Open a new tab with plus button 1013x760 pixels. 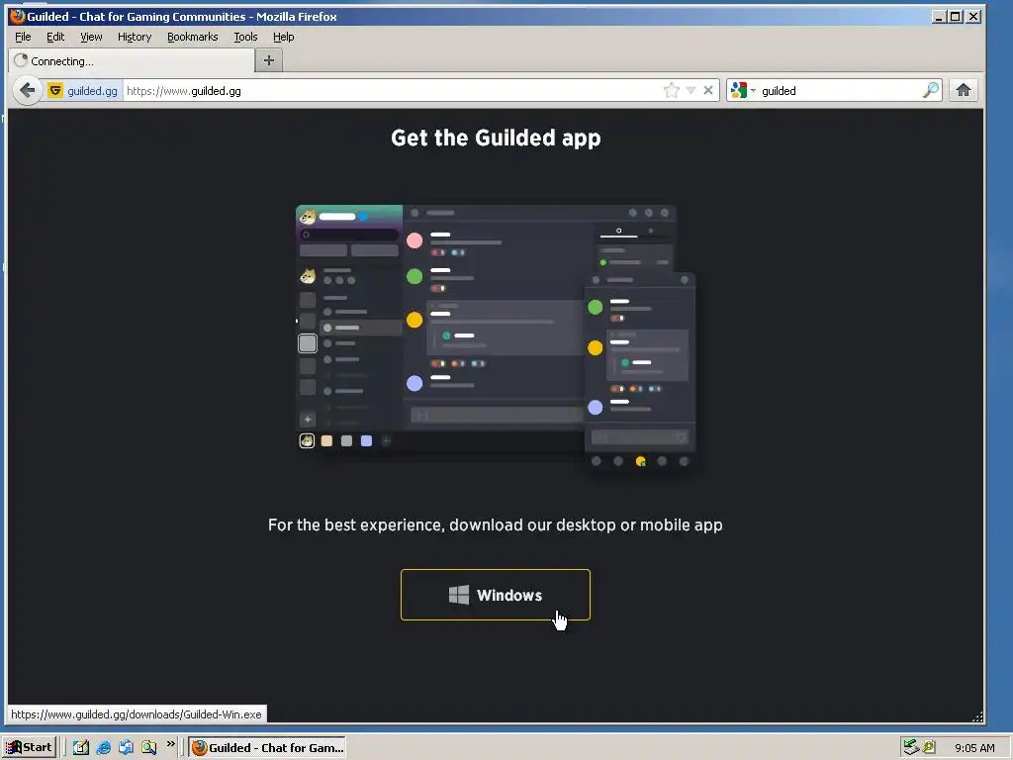click(269, 60)
